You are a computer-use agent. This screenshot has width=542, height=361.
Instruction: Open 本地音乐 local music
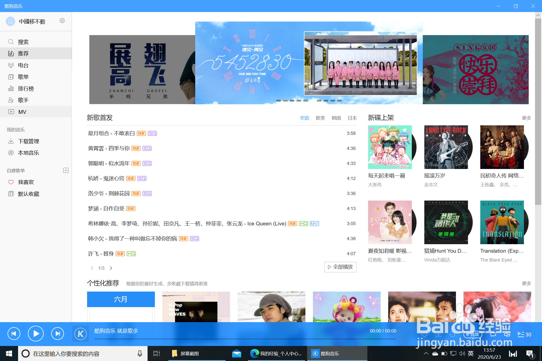(36, 153)
